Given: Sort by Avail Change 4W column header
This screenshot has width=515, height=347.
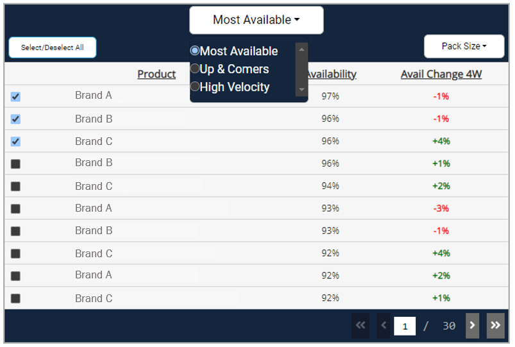Looking at the screenshot, I should coord(441,74).
